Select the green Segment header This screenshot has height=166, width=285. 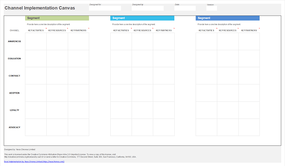pyautogui.click(x=57, y=18)
